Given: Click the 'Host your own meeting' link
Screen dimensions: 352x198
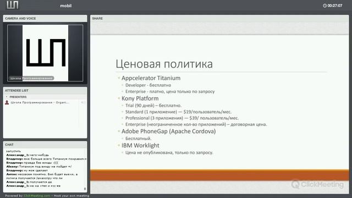Looking at the screenshot, I should 71,196.
